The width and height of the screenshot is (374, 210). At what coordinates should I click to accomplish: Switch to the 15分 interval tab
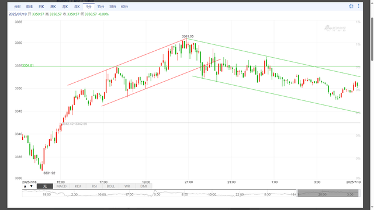tap(101, 6)
